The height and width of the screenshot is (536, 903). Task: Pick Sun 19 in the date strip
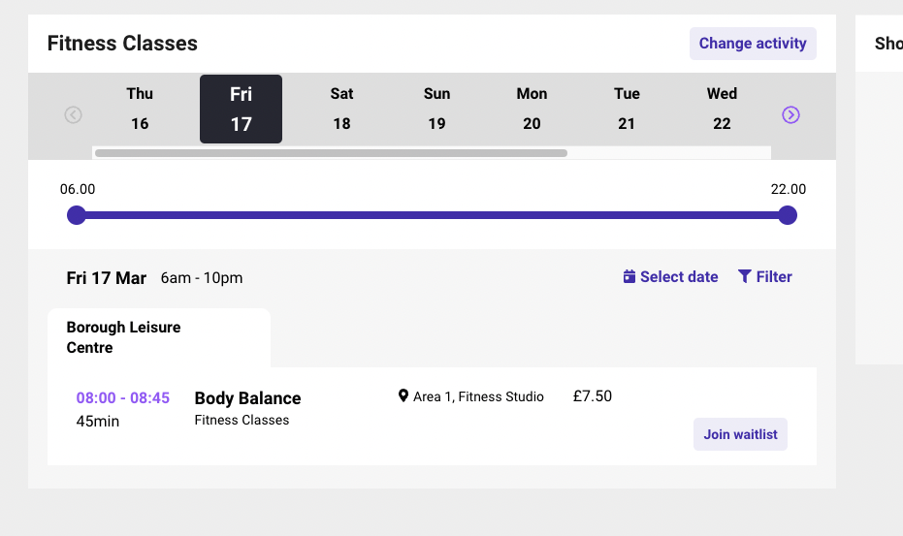(436, 109)
